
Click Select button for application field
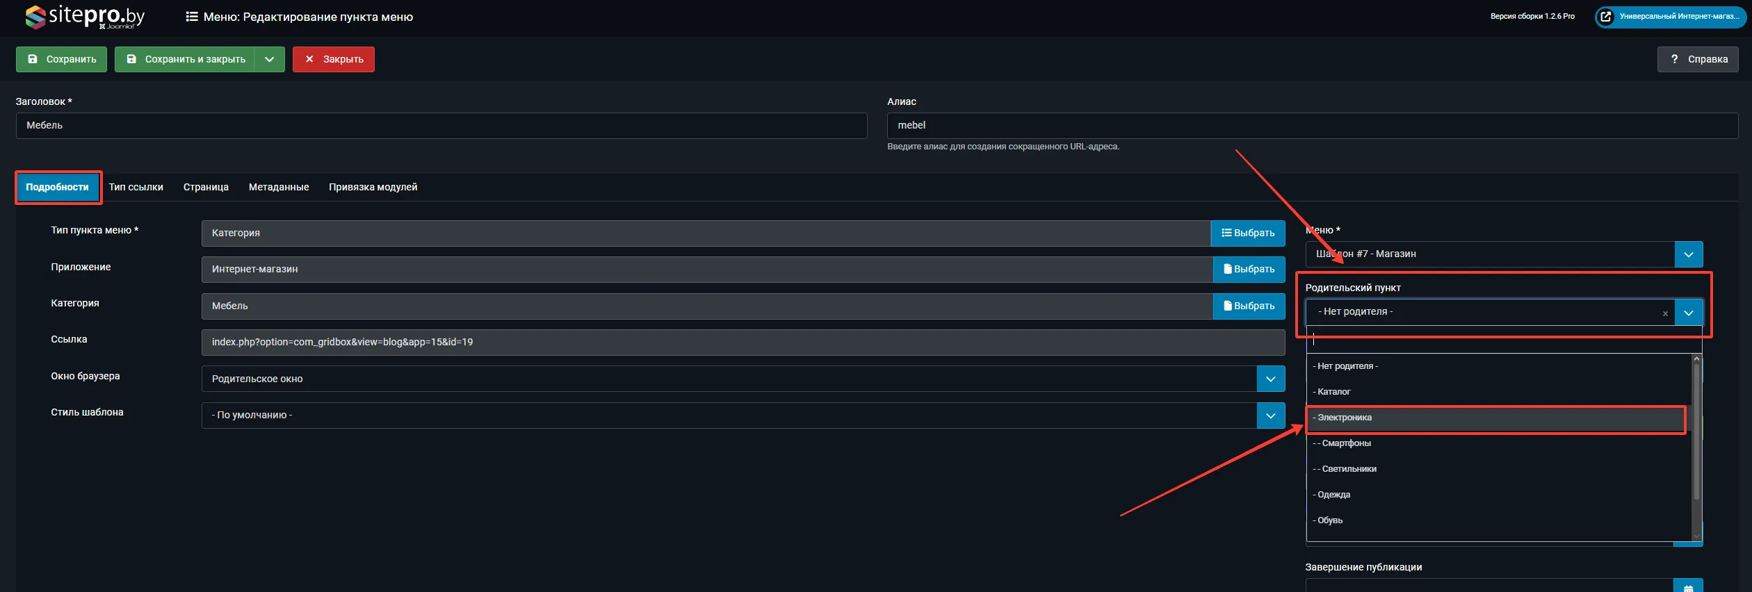click(1249, 270)
